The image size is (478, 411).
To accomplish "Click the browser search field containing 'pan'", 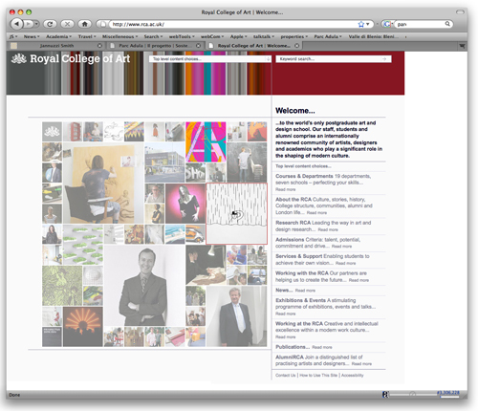I will tap(419, 24).
